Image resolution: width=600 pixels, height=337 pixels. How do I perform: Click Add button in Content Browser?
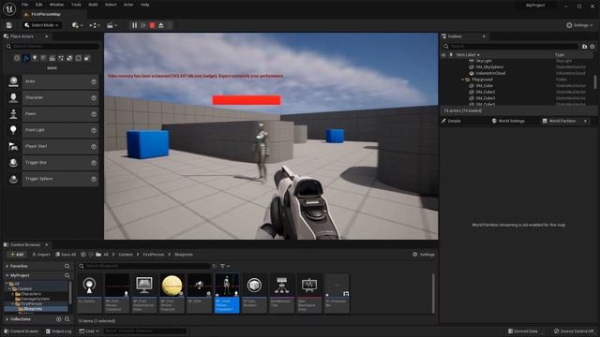pos(17,255)
